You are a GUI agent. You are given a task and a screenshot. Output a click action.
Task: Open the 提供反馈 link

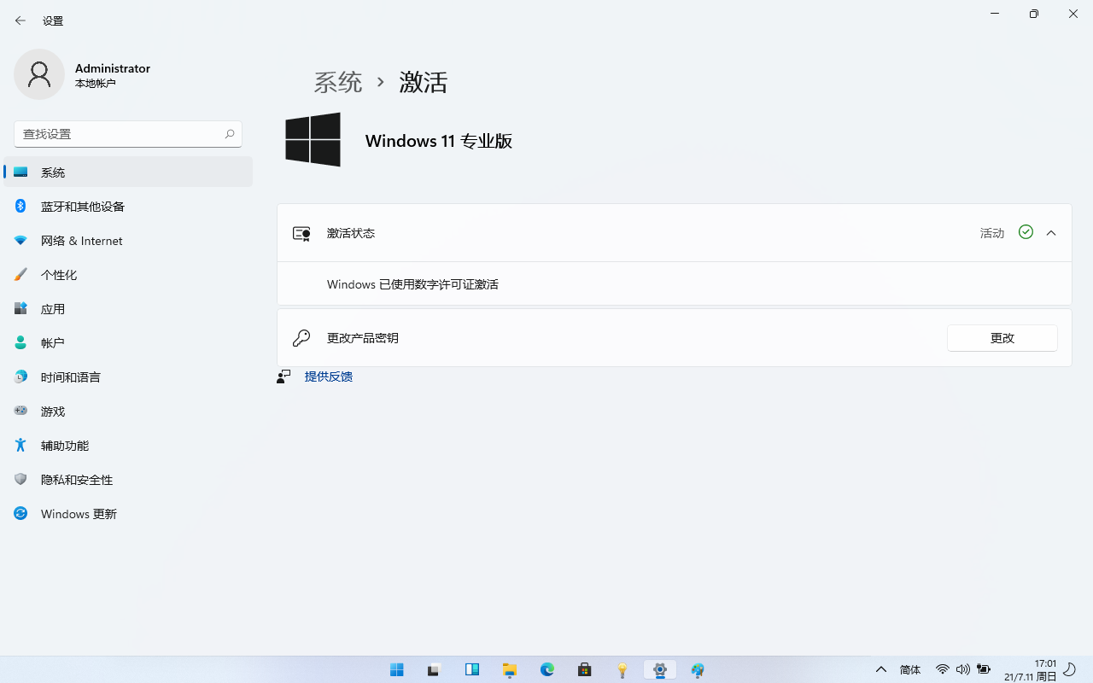click(329, 377)
